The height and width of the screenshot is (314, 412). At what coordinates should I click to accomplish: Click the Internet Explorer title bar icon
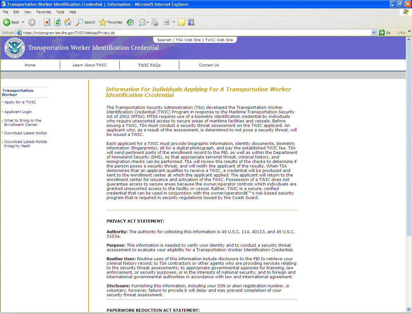4,4
